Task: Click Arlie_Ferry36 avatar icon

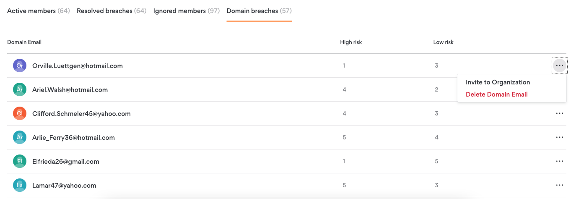Action: [20, 137]
